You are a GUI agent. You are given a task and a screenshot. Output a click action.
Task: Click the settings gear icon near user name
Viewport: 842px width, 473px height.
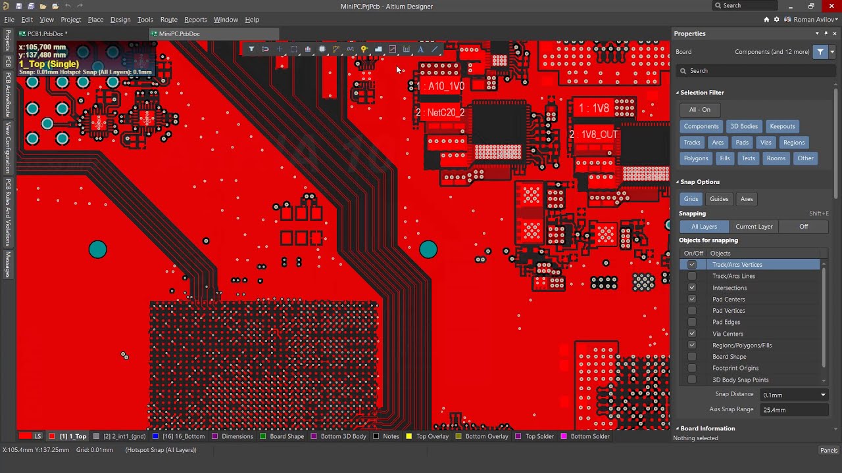pyautogui.click(x=777, y=20)
